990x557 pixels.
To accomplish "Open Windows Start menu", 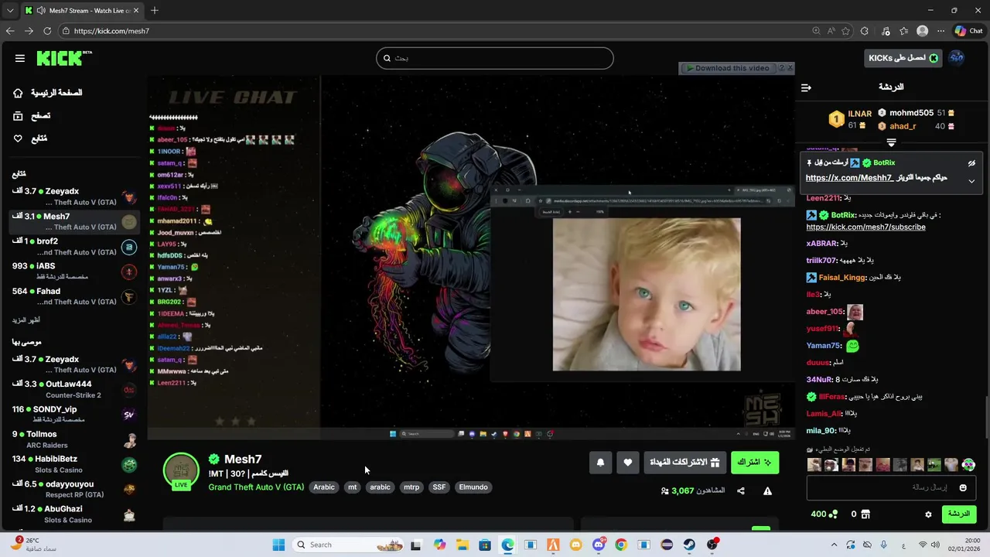I will click(x=278, y=545).
